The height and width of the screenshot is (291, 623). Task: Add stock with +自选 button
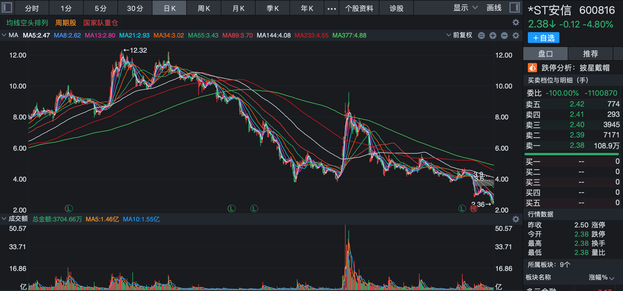click(x=544, y=38)
